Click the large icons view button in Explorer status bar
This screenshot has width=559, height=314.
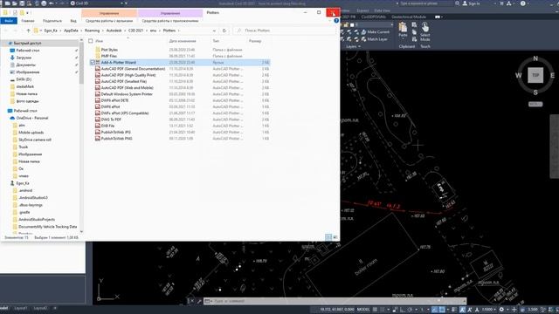click(x=335, y=237)
